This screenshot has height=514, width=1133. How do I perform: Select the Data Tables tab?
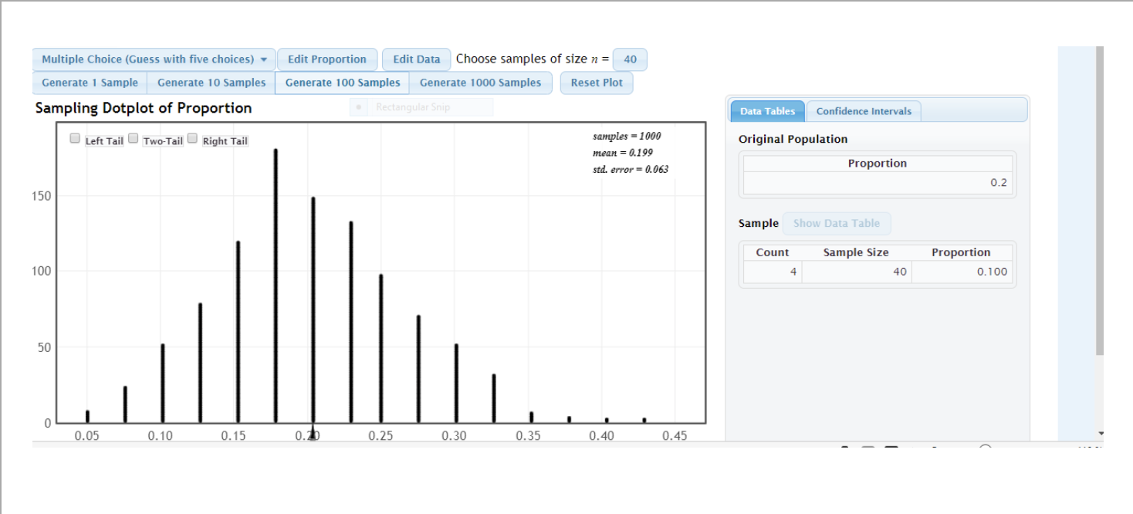click(766, 110)
